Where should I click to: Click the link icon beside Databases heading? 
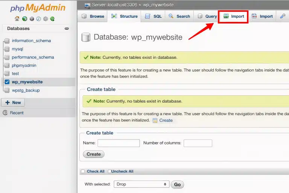click(x=67, y=28)
